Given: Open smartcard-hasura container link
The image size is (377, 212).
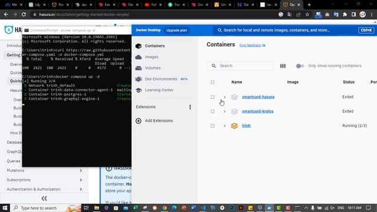Looking at the screenshot, I should pos(258,97).
